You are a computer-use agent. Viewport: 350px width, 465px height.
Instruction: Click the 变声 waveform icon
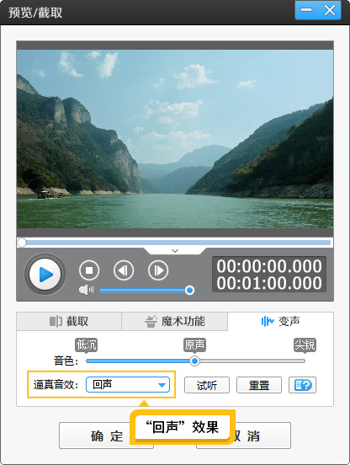[268, 321]
